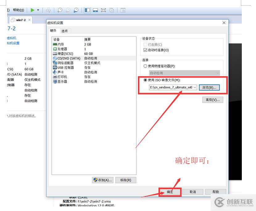This screenshot has width=256, height=211.
Task: Select the CD/DVD (SATA) disc icon
Action: (x=55, y=58)
